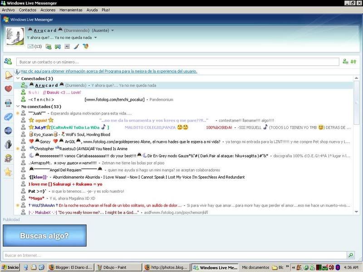Click the Arucard profile display picture
363x272 pixels.
coord(15,36)
